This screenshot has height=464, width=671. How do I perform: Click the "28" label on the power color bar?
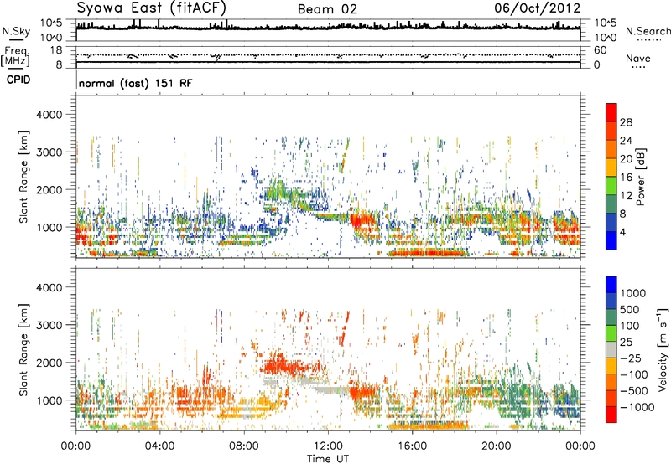tap(626, 122)
